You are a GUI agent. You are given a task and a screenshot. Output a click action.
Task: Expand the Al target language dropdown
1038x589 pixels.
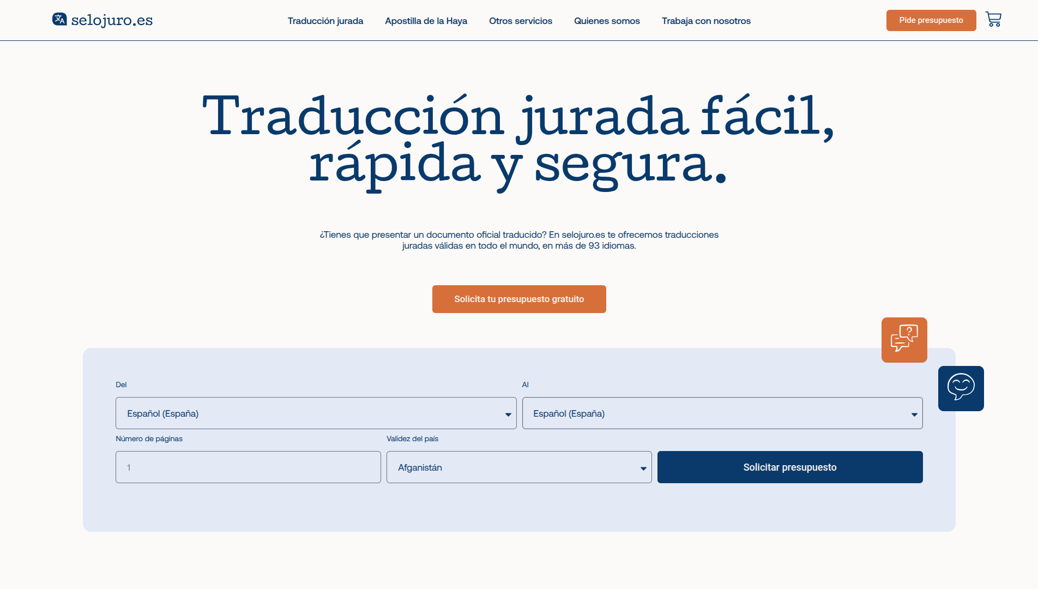tap(722, 413)
